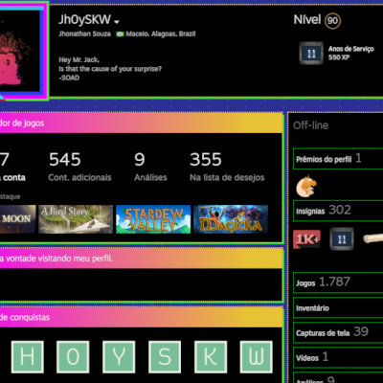Image resolution: width=383 pixels, height=383 pixels.
Task: Click the K achievement tile
Action: coord(211,357)
